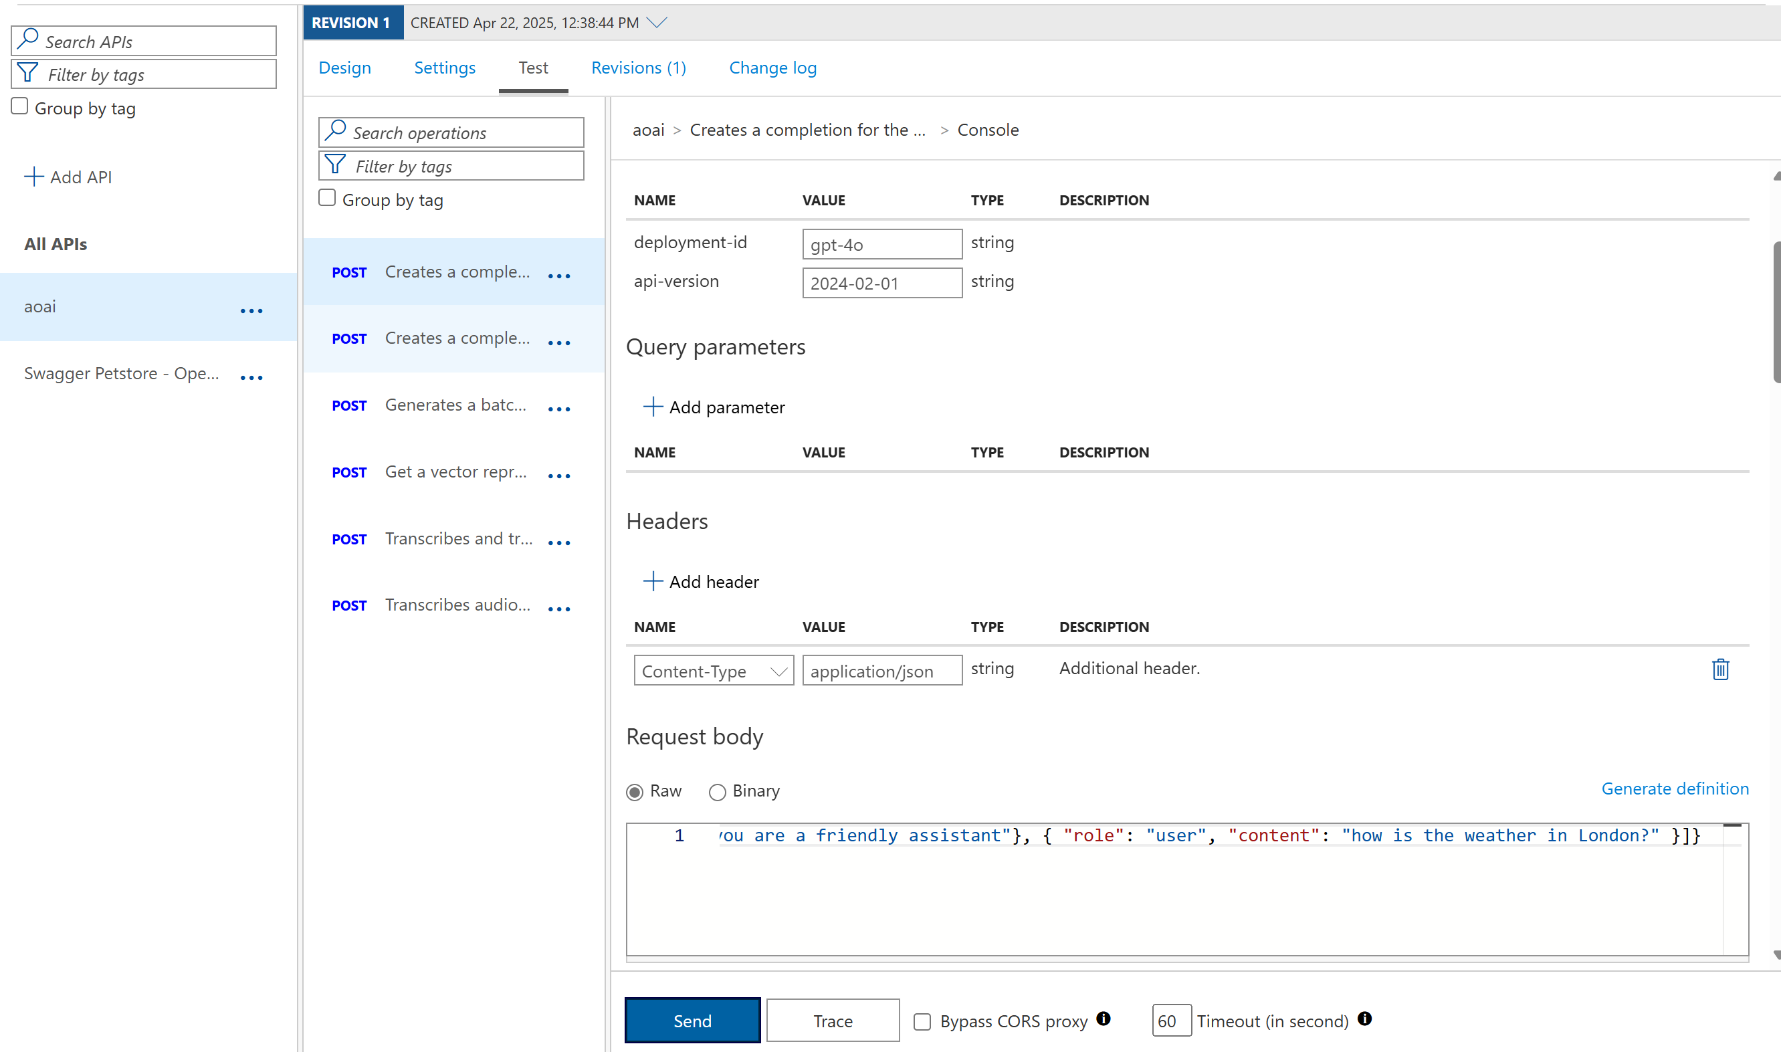Open the aoai API ellipsis menu
This screenshot has height=1052, width=1781.
[x=251, y=310]
